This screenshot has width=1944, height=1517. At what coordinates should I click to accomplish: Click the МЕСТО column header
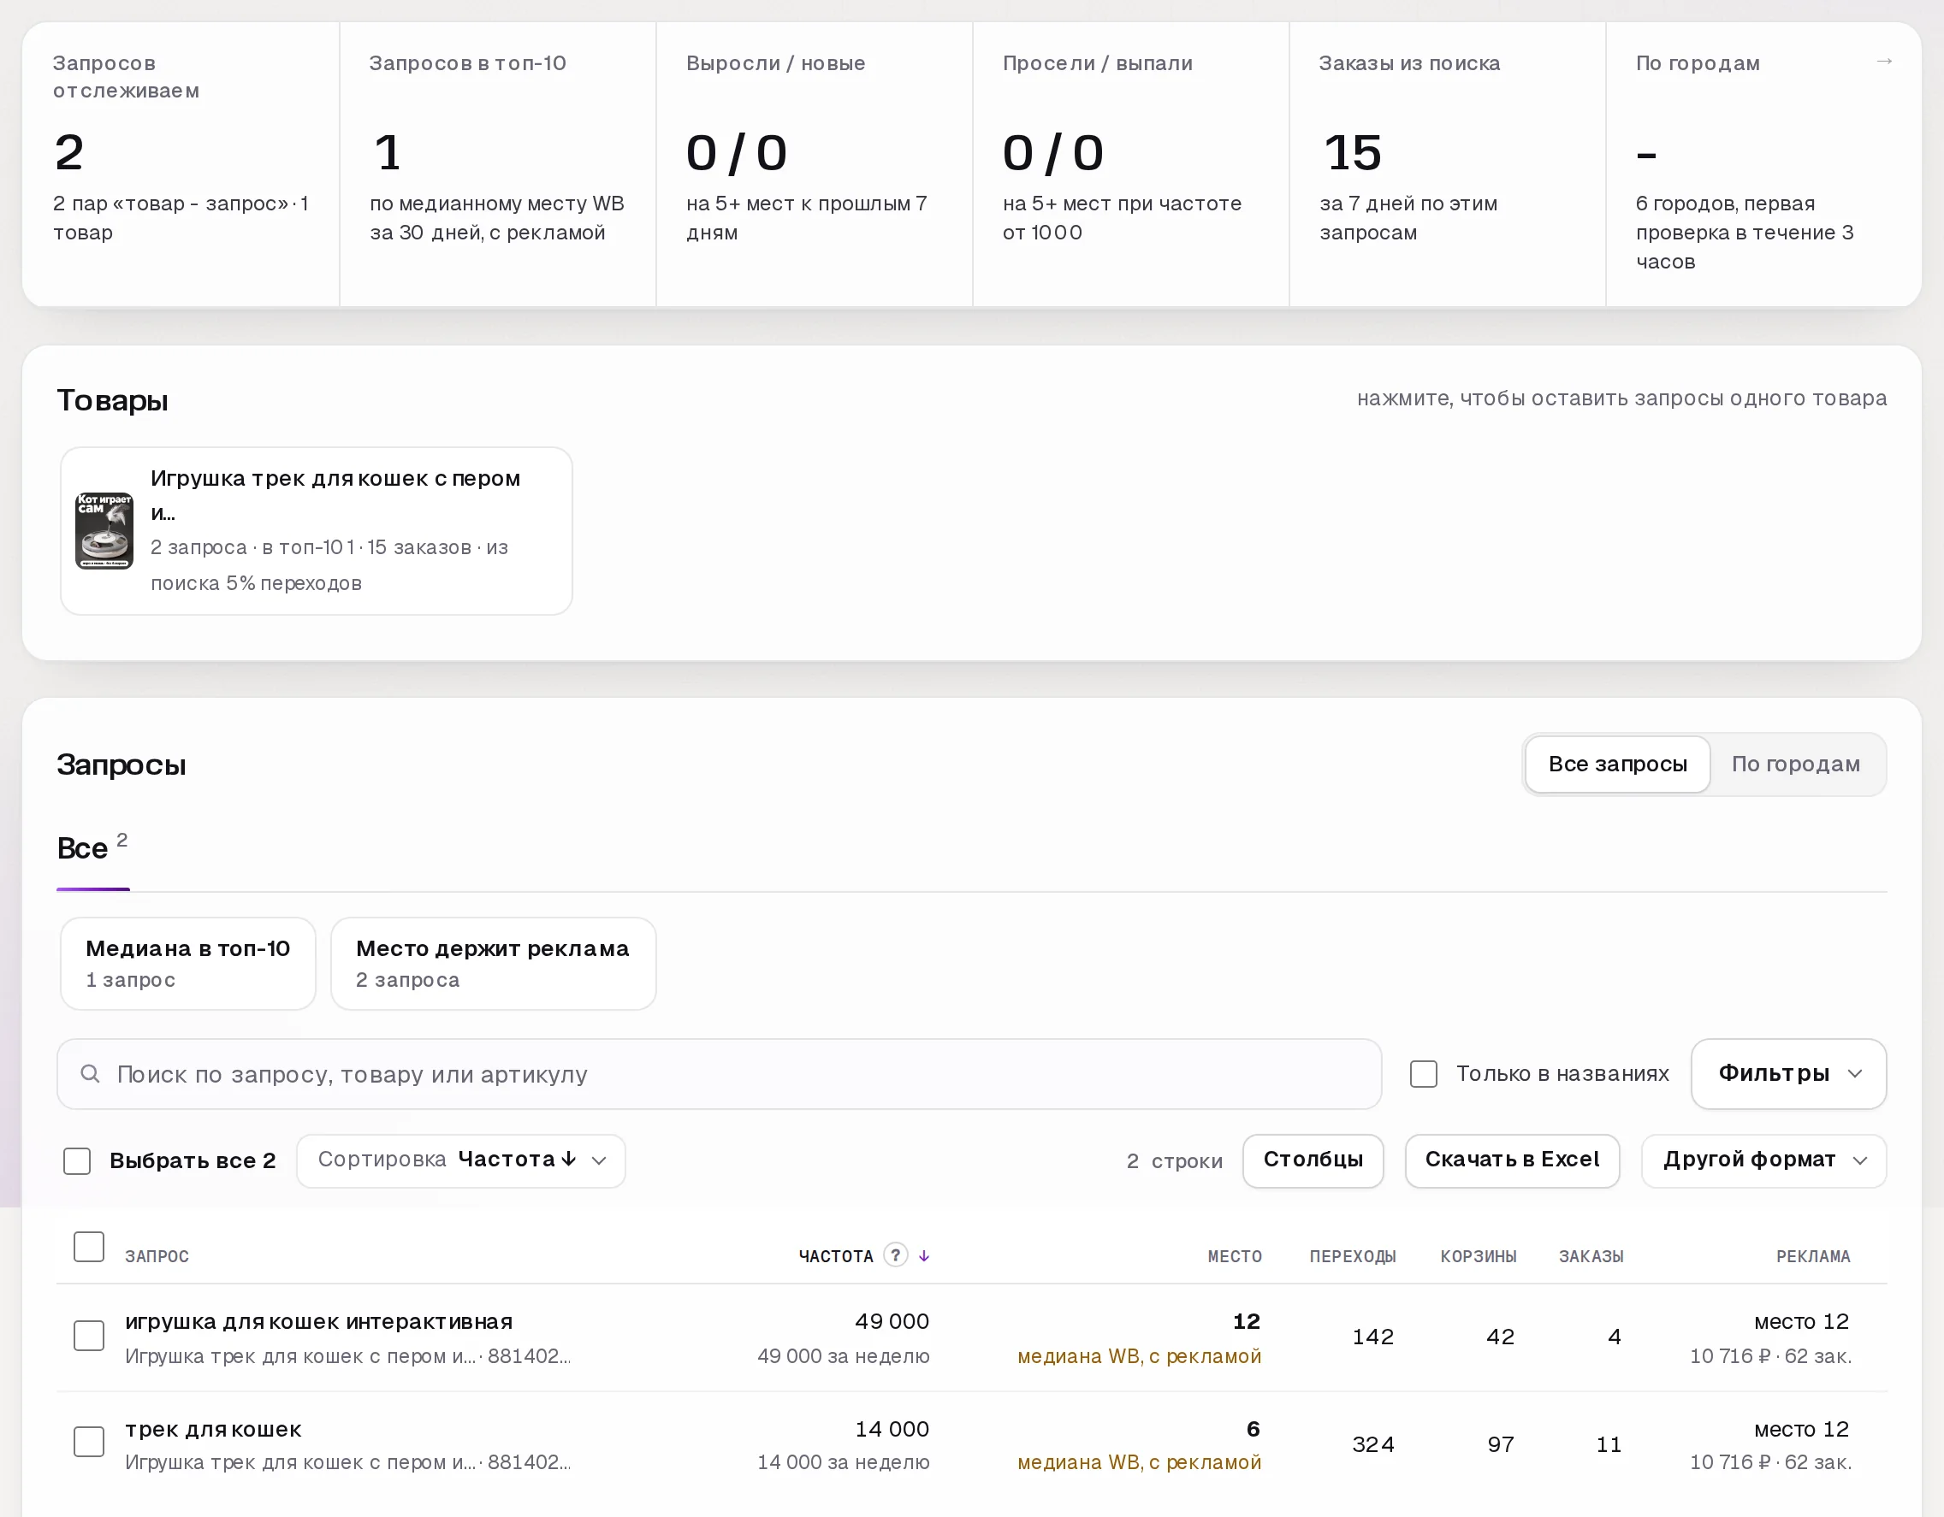(x=1235, y=1256)
